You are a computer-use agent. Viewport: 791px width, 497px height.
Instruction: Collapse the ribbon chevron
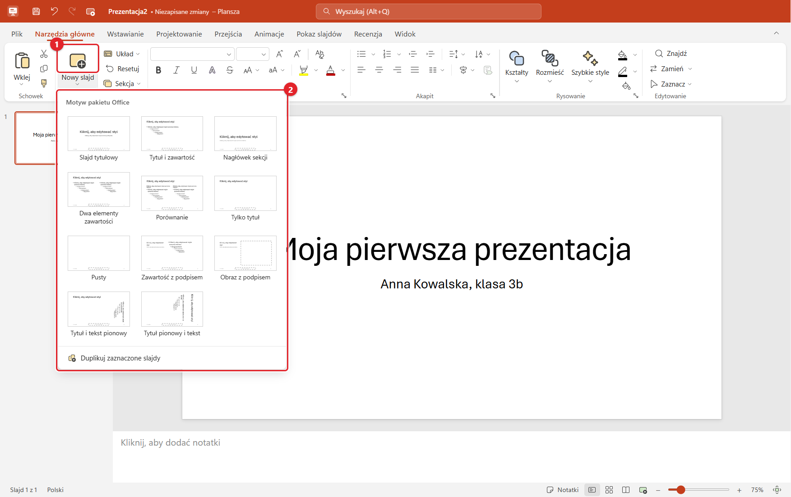tap(776, 33)
